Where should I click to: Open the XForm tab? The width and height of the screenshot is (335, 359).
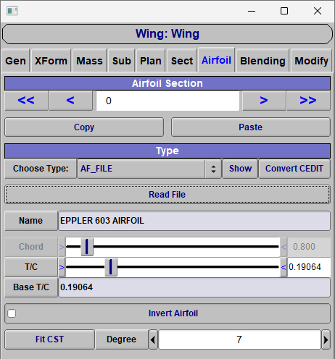tap(51, 61)
